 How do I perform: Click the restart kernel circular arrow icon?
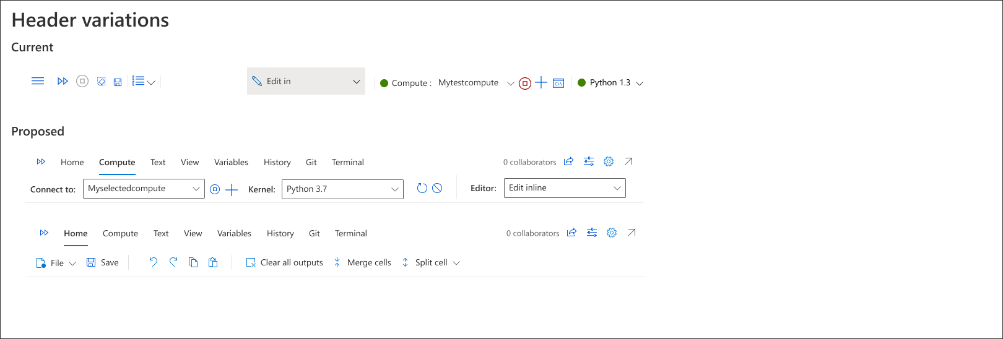pyautogui.click(x=422, y=188)
